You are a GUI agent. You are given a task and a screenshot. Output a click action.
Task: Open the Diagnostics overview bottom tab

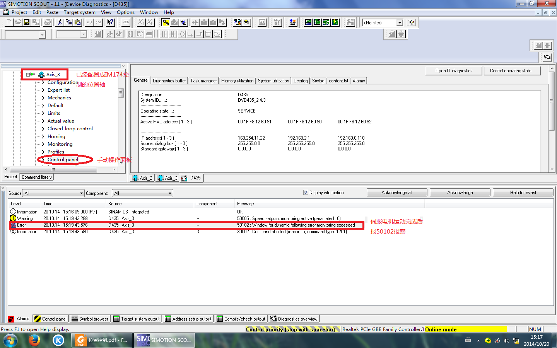[294, 319]
